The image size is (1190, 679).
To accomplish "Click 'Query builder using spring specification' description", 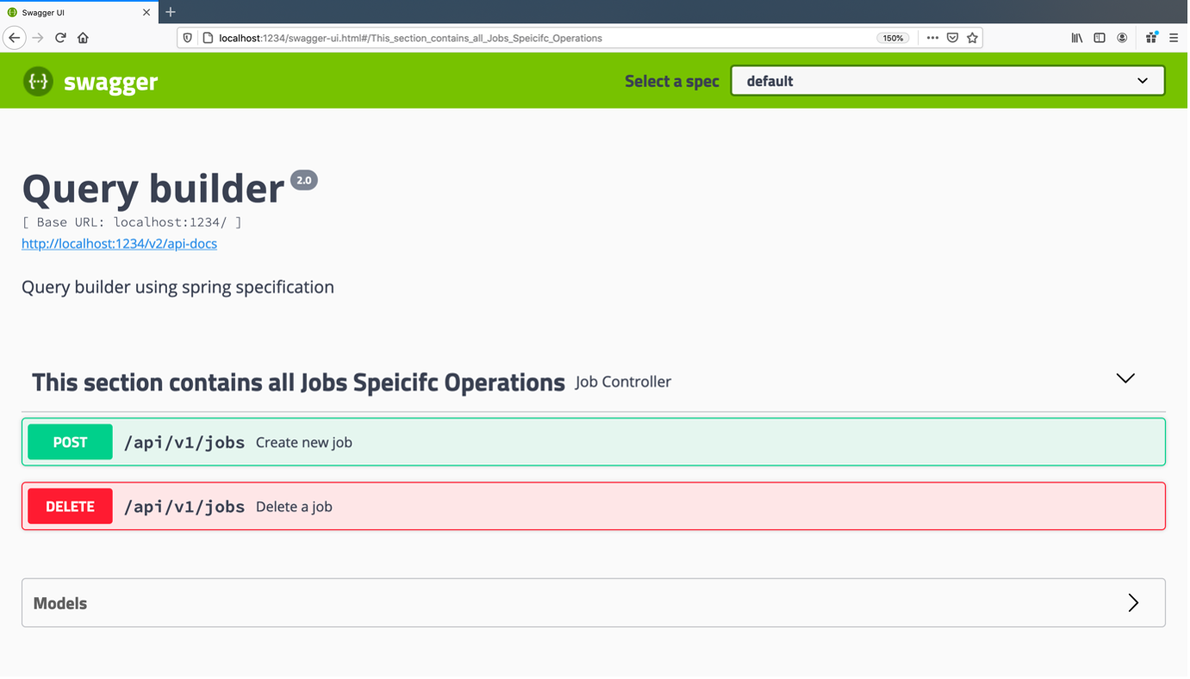I will [x=178, y=287].
